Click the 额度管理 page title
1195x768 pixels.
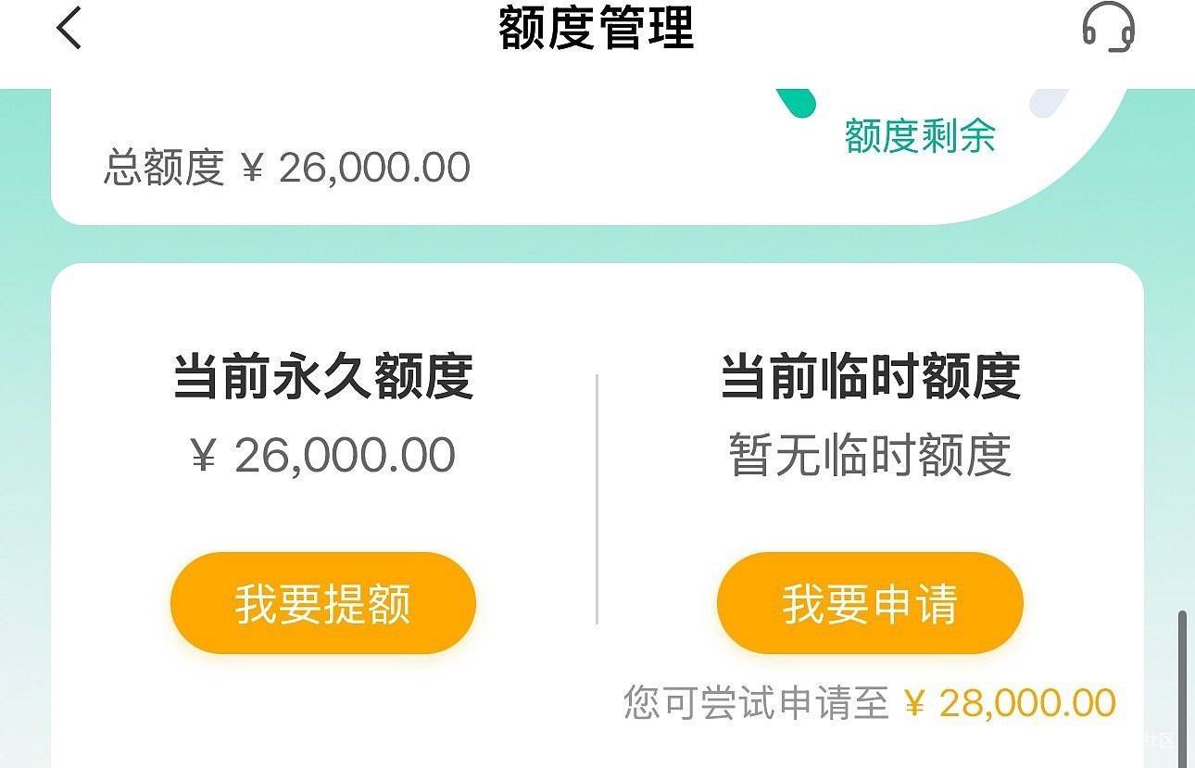pos(596,28)
